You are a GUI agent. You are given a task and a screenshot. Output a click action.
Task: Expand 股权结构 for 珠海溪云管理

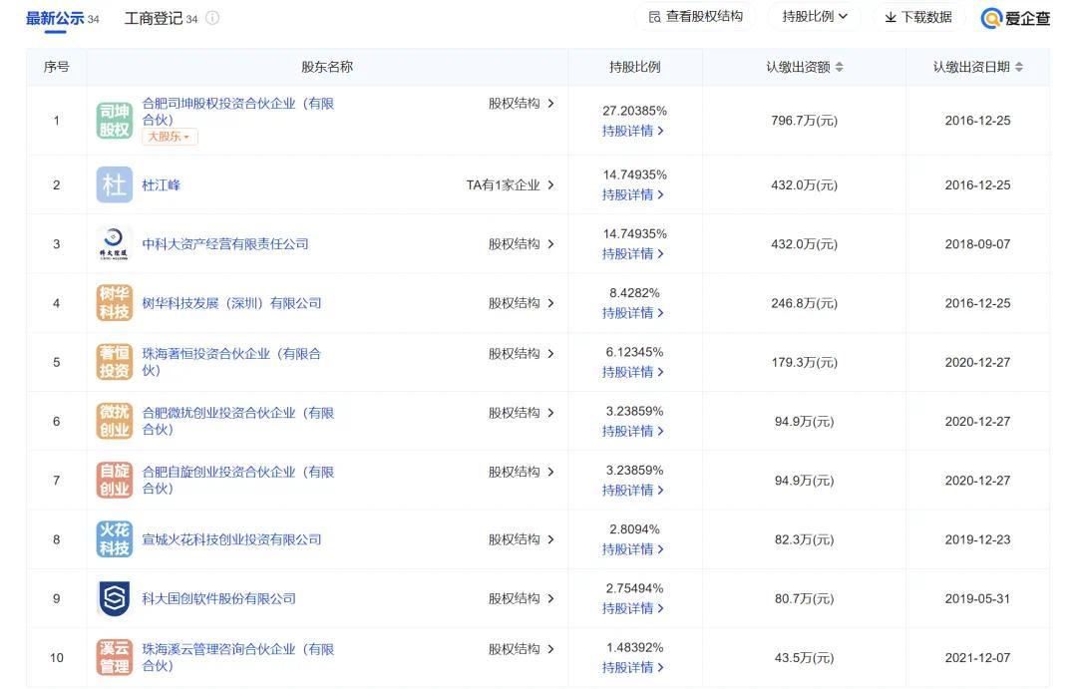click(522, 649)
